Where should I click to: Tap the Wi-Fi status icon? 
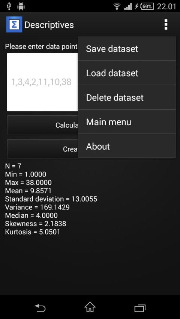point(117,6)
